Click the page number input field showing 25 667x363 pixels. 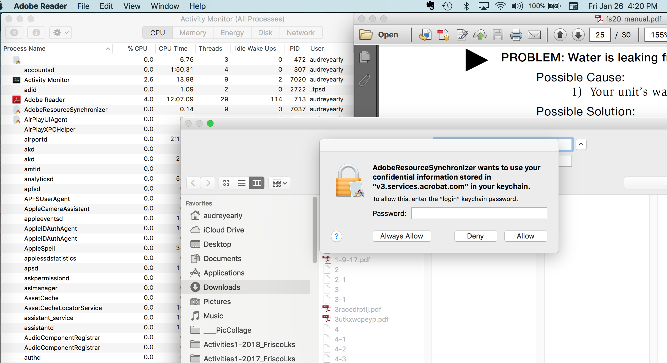click(x=600, y=35)
